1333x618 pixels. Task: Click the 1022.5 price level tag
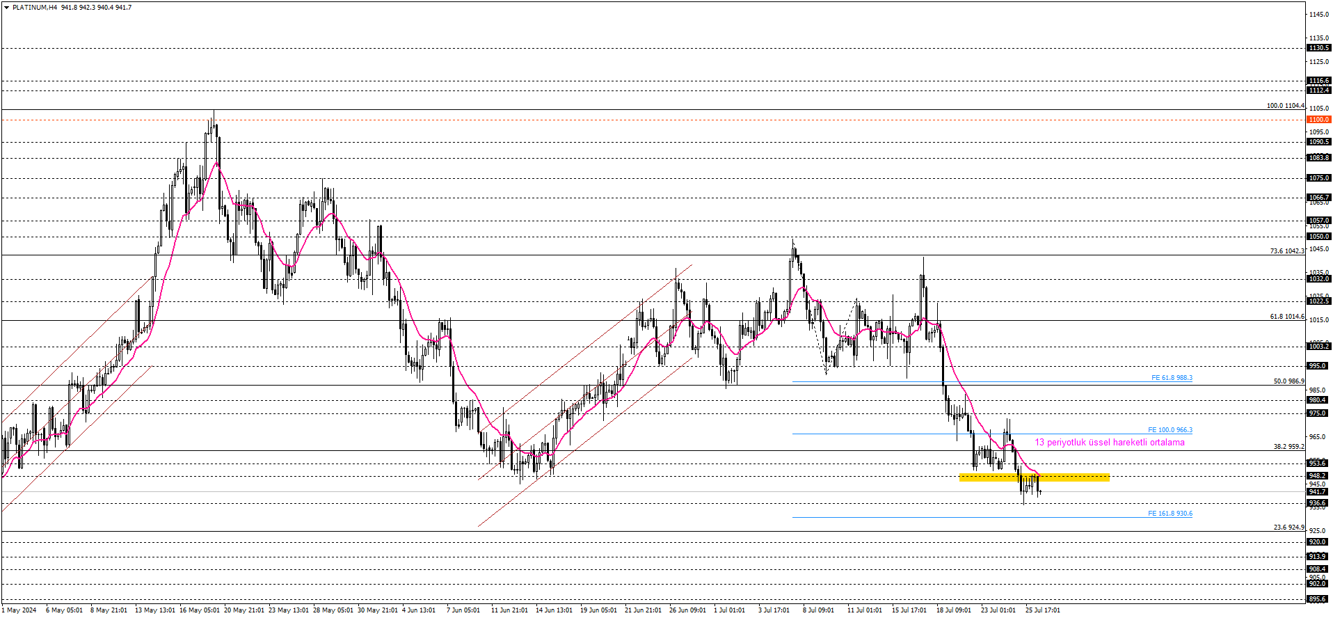(x=1319, y=301)
